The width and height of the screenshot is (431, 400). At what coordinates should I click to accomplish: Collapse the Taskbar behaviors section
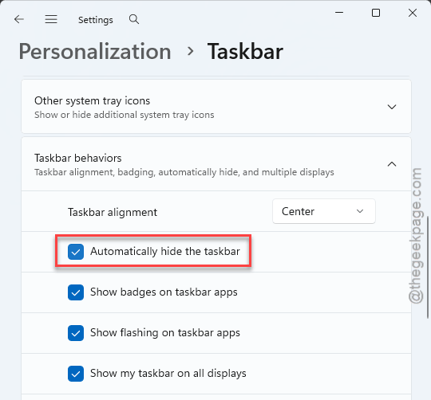392,164
